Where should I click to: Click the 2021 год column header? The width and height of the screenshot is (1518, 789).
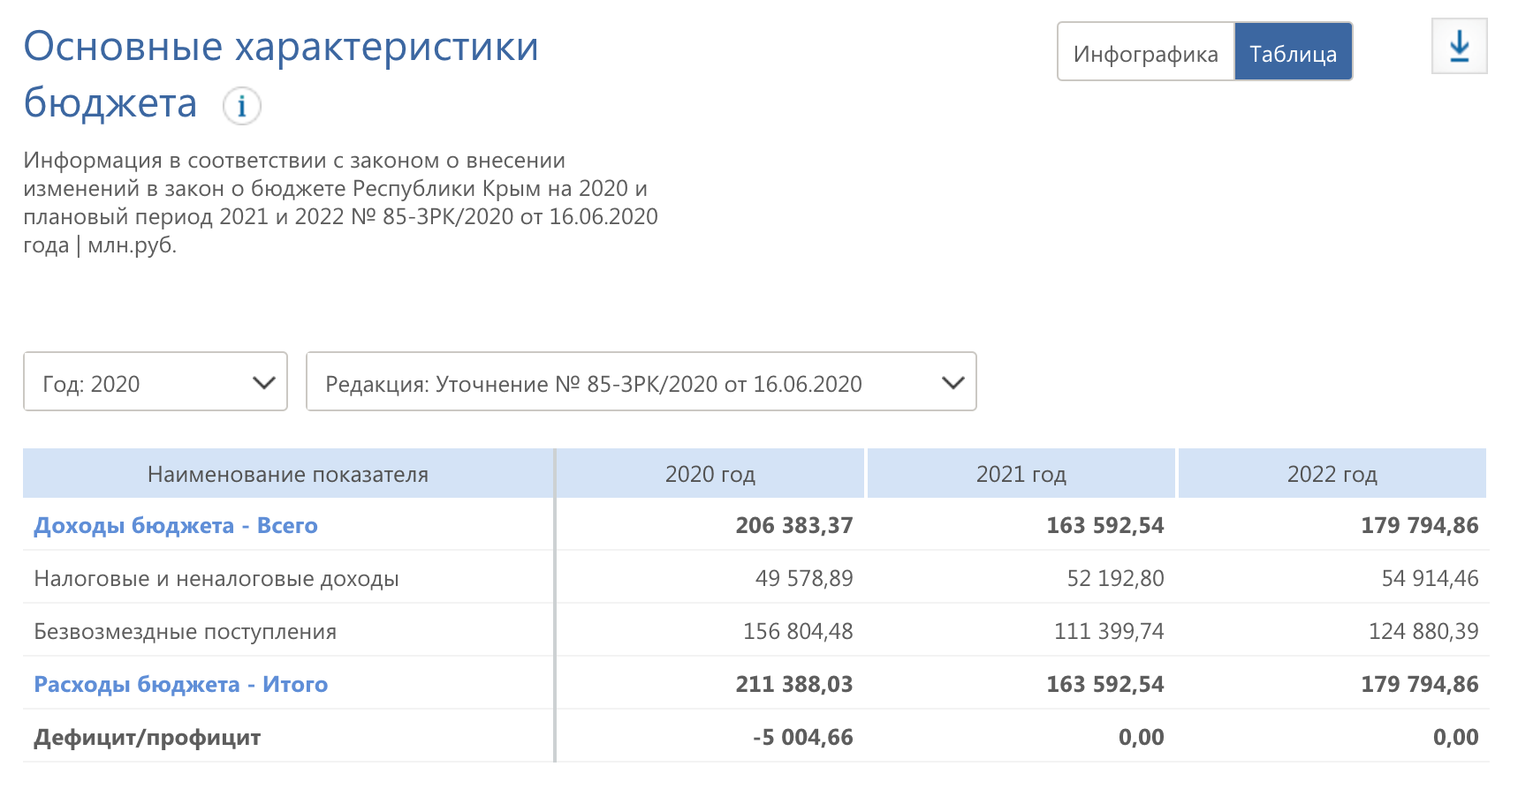pyautogui.click(x=1021, y=474)
